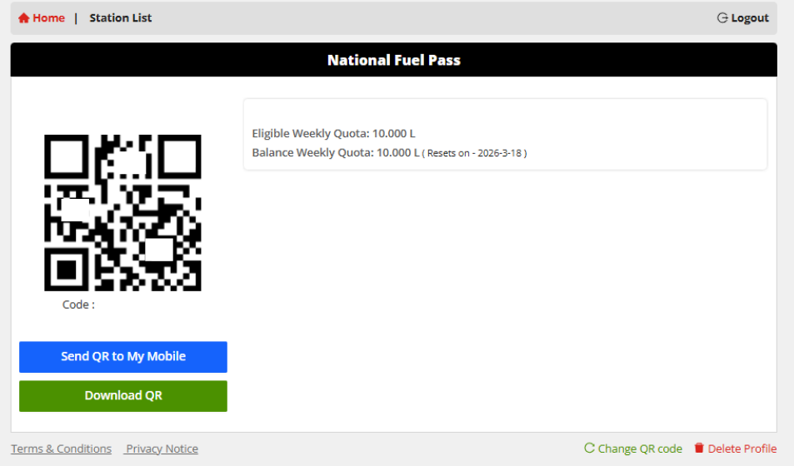Click the green refresh icon for Change QR

click(x=589, y=449)
